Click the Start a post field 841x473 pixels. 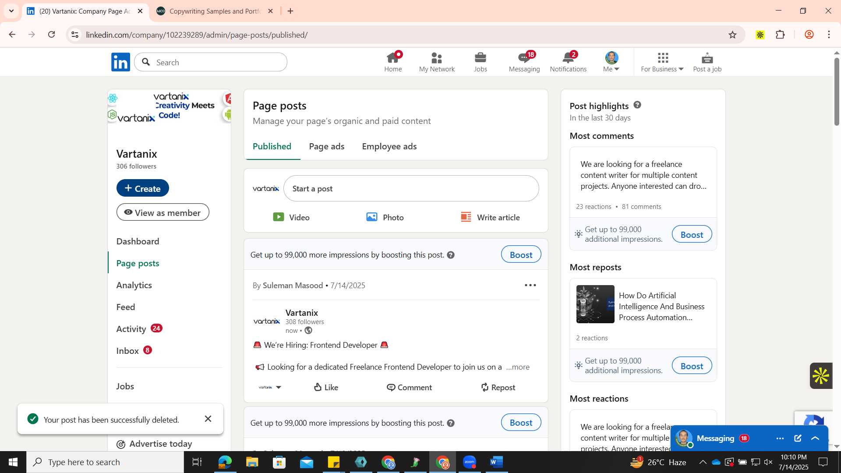411,189
